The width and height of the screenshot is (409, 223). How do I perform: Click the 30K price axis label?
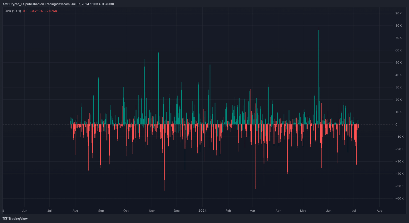398,87
